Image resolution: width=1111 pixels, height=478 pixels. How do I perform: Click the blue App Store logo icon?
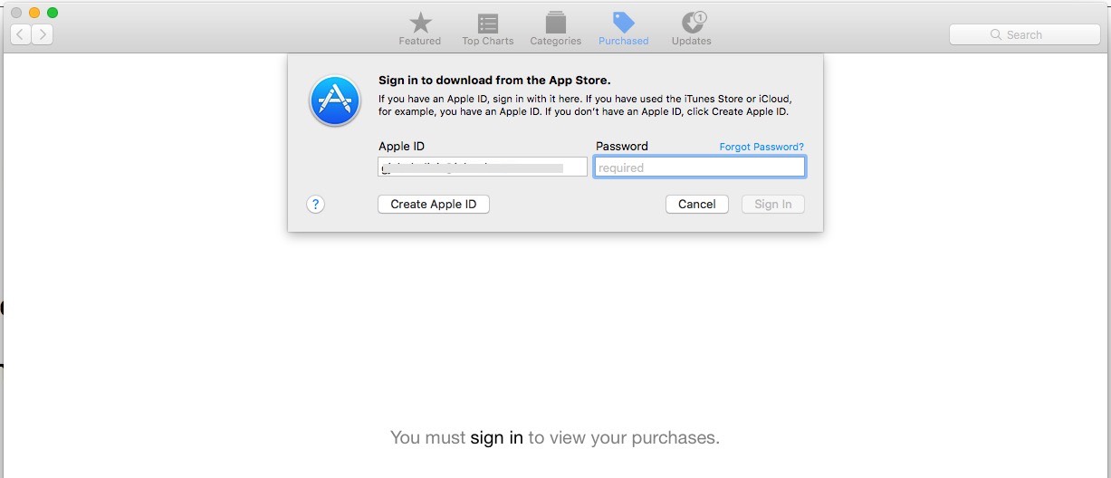[x=335, y=100]
